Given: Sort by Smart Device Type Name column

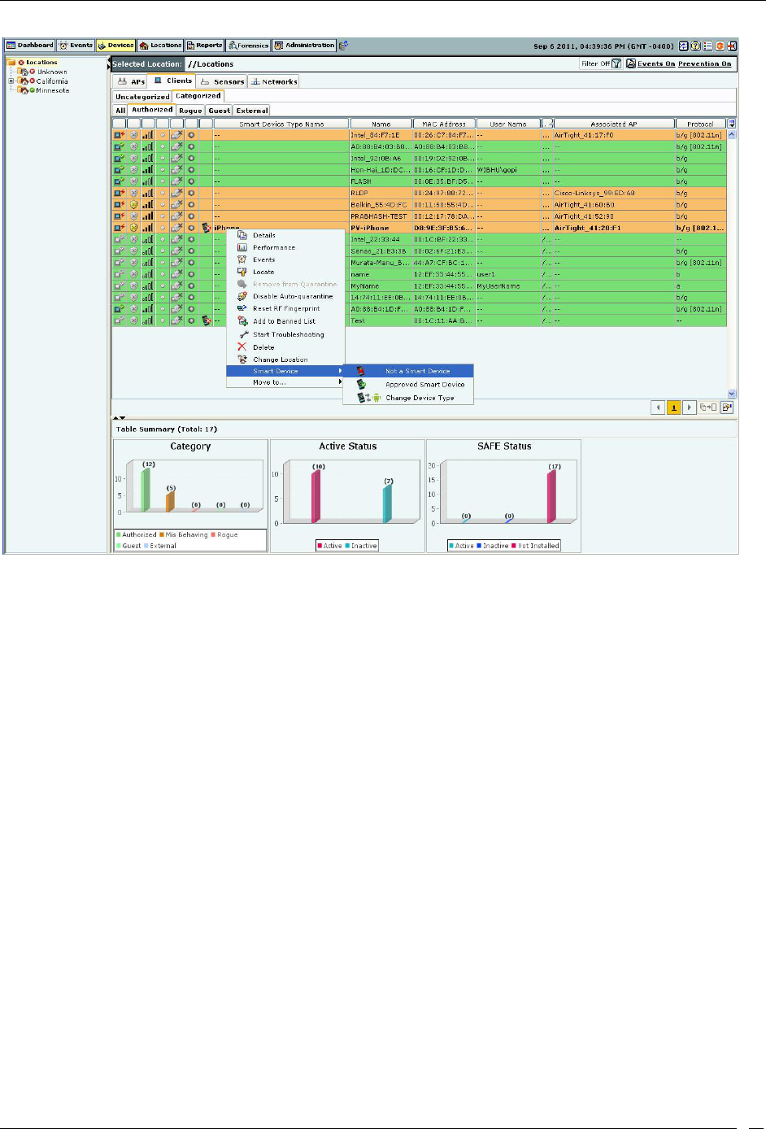Looking at the screenshot, I should (x=281, y=124).
